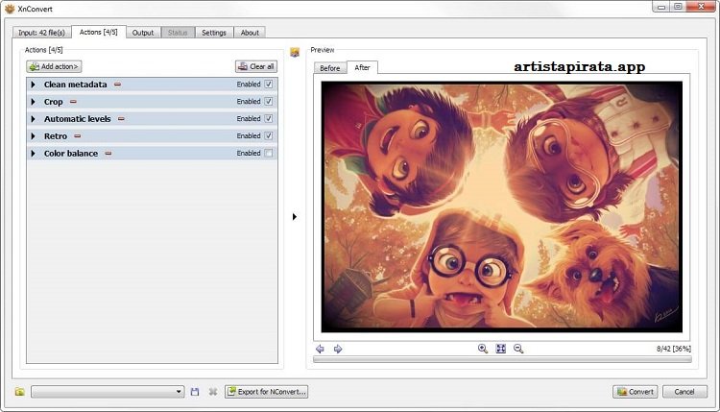Expand the Crop action settings
This screenshot has height=412, width=720.
coord(33,102)
